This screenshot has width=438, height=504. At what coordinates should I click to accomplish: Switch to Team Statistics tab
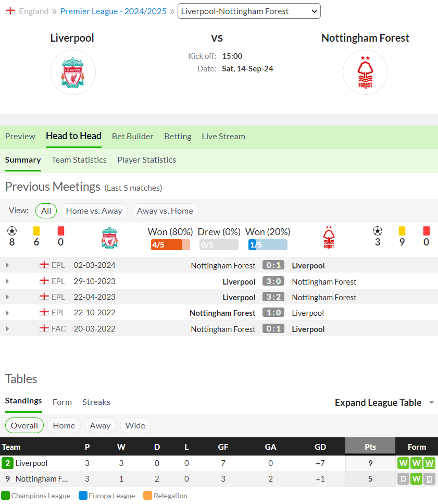coord(79,160)
